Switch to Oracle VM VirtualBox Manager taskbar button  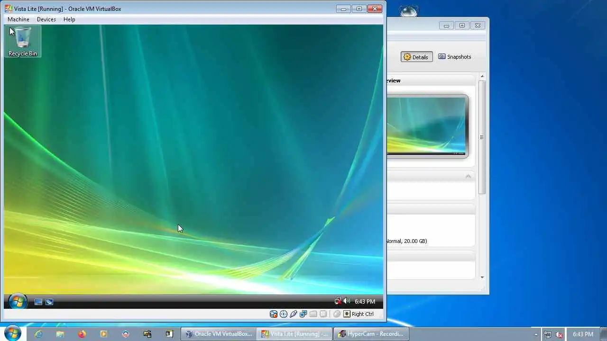pyautogui.click(x=219, y=334)
